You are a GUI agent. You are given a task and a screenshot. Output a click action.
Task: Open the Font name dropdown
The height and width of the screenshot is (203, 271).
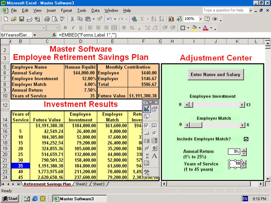(x=43, y=28)
